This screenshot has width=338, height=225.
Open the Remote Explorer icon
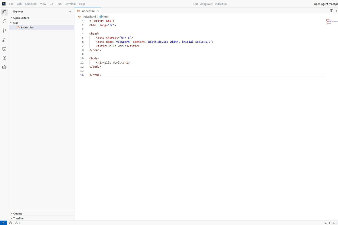coord(4,49)
